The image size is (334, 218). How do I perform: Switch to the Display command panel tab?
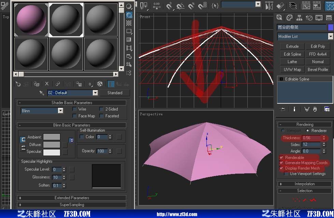tap(319, 18)
